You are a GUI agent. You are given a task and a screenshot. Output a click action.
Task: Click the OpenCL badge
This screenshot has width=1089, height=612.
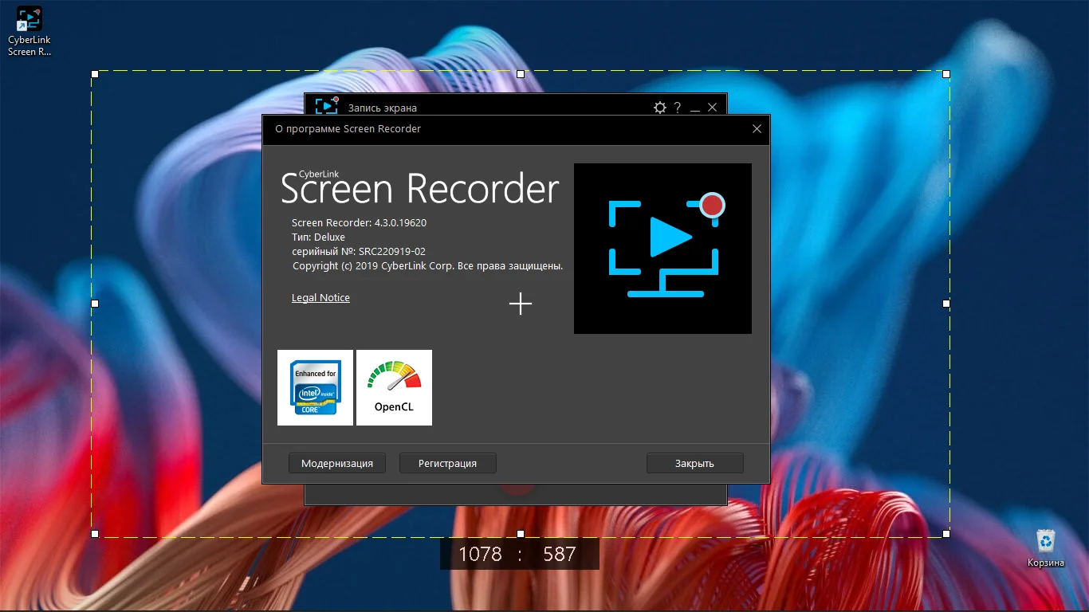[x=394, y=387]
